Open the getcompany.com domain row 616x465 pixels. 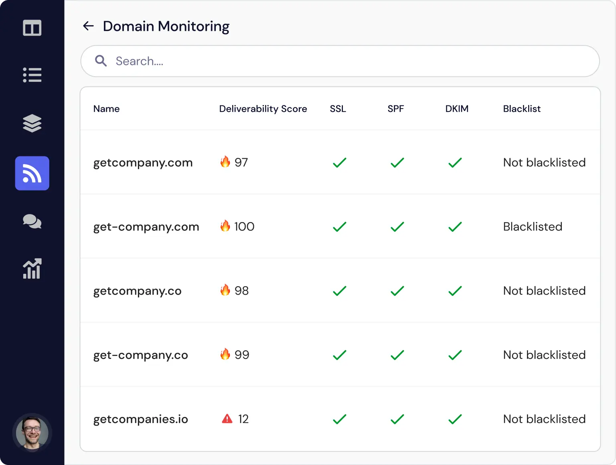click(340, 162)
